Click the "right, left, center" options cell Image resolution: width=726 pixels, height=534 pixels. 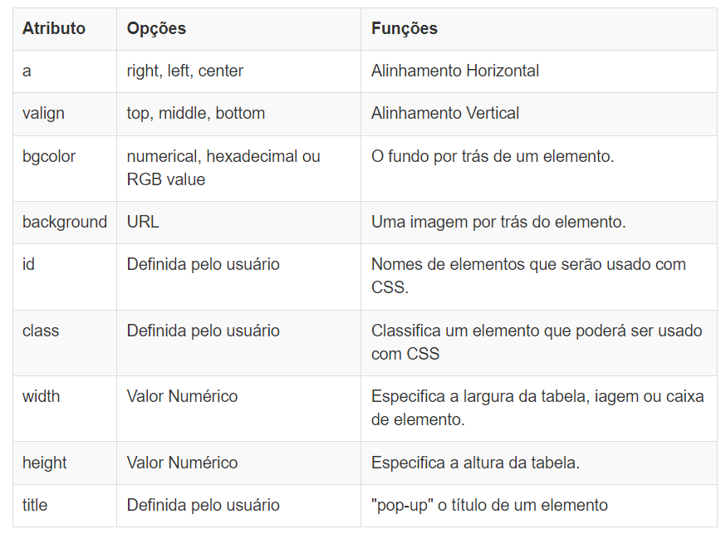point(185,71)
